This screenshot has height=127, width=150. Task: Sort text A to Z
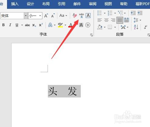[136, 27]
